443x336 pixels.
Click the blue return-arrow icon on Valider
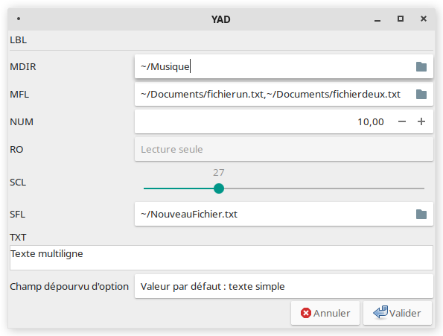click(380, 312)
